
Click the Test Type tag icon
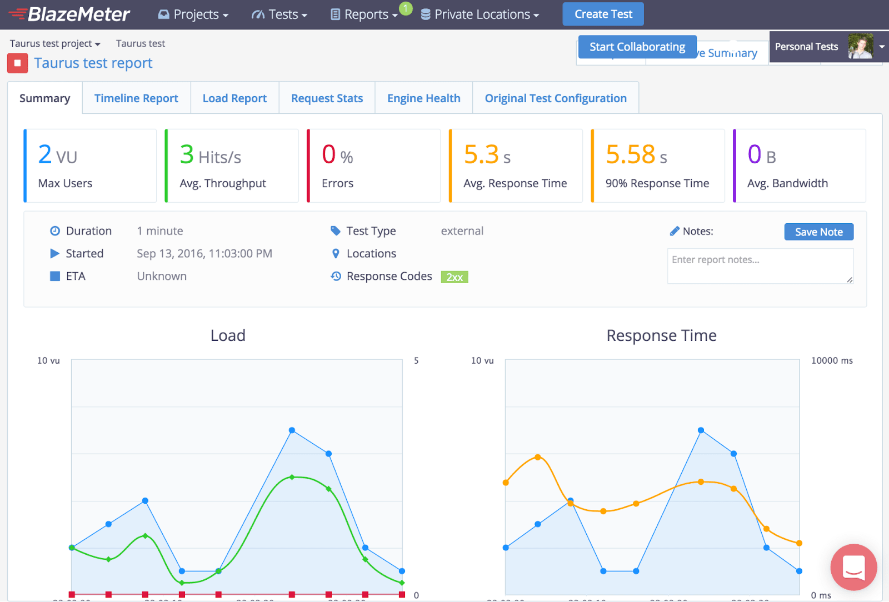(336, 231)
